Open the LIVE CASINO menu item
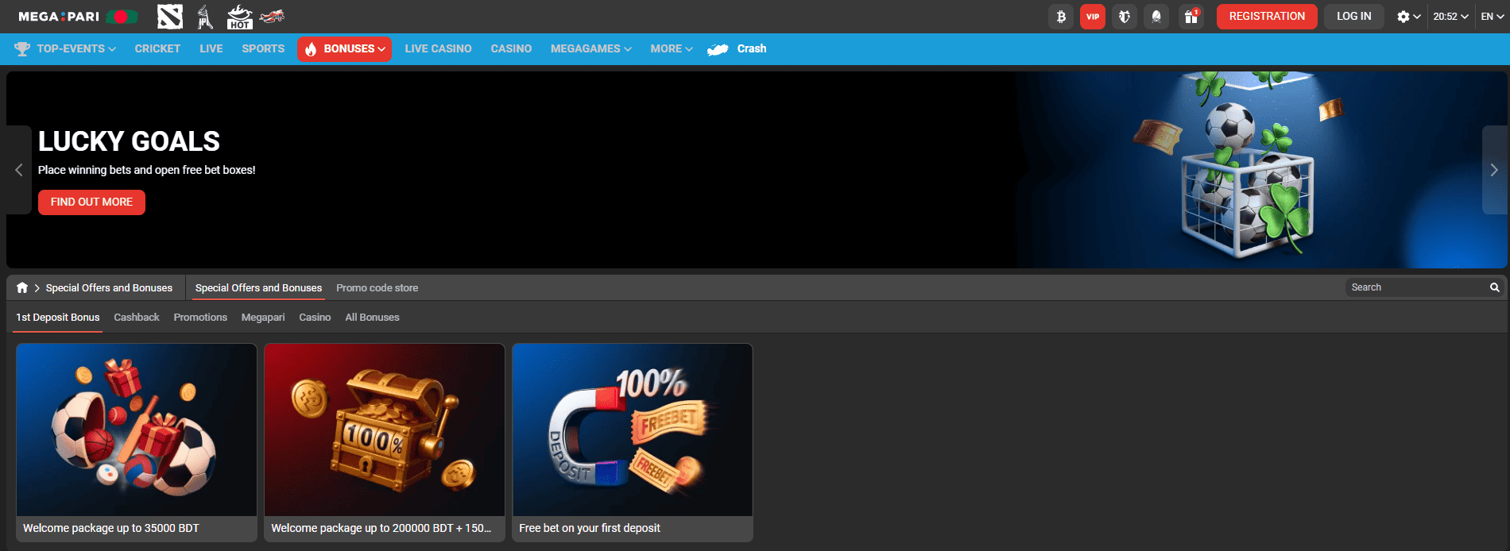Screen dimensions: 1510x551 click(x=438, y=48)
